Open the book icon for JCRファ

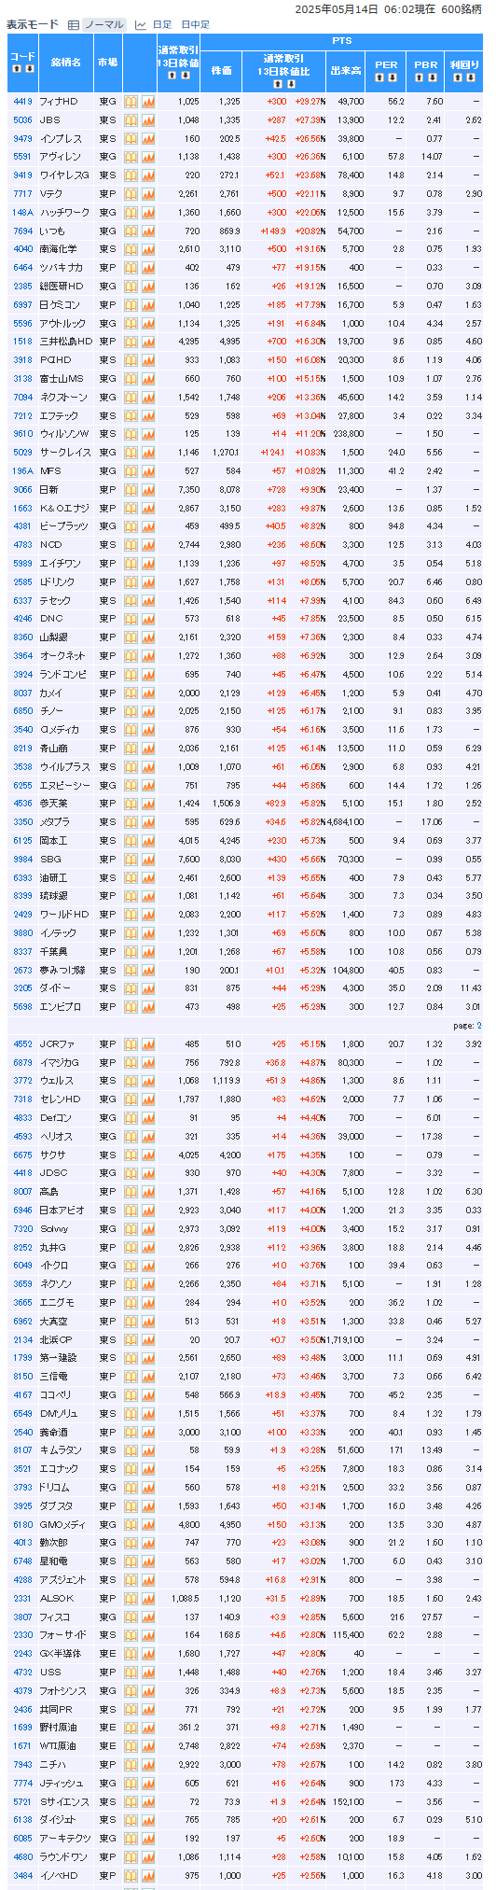coord(131,1043)
